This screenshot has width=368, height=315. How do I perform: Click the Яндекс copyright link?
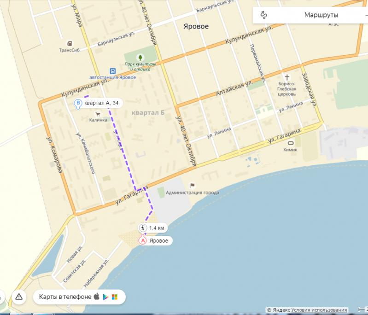[281, 310]
